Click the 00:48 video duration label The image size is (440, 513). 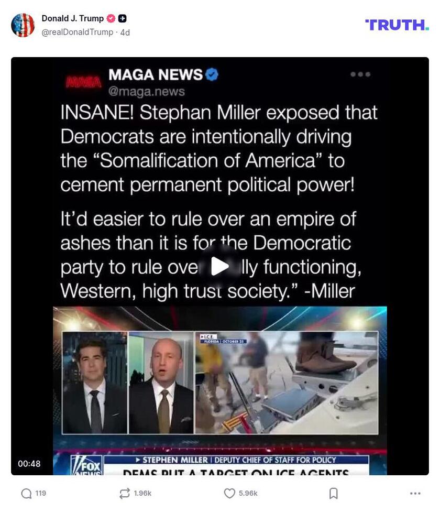click(x=29, y=464)
